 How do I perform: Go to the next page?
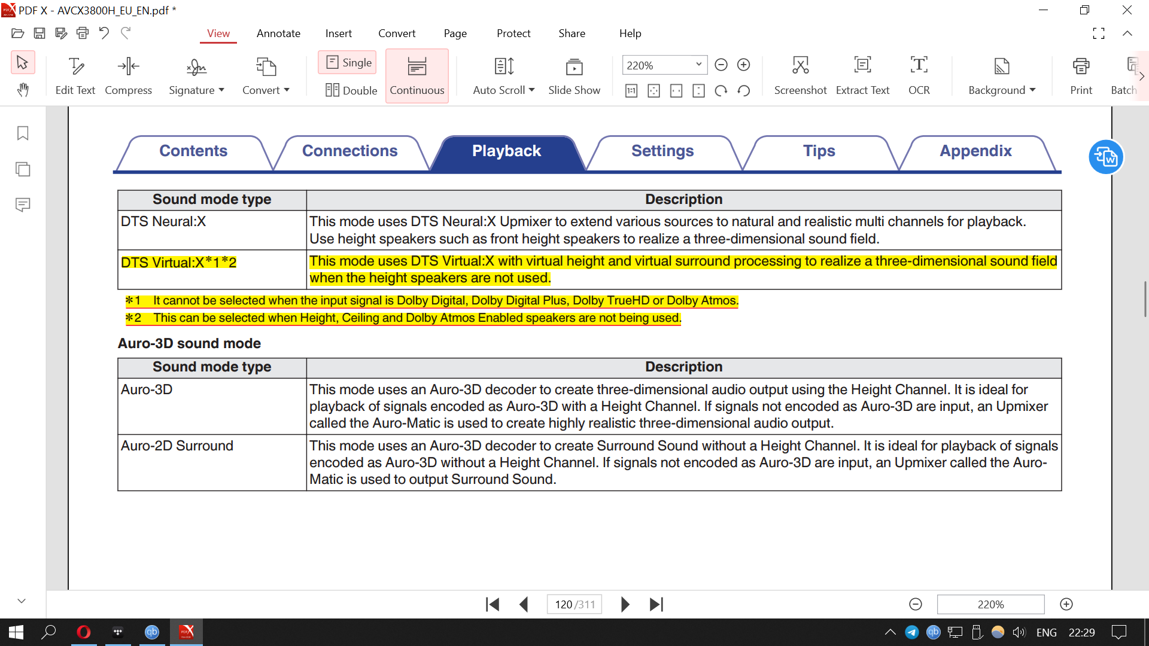click(x=625, y=605)
